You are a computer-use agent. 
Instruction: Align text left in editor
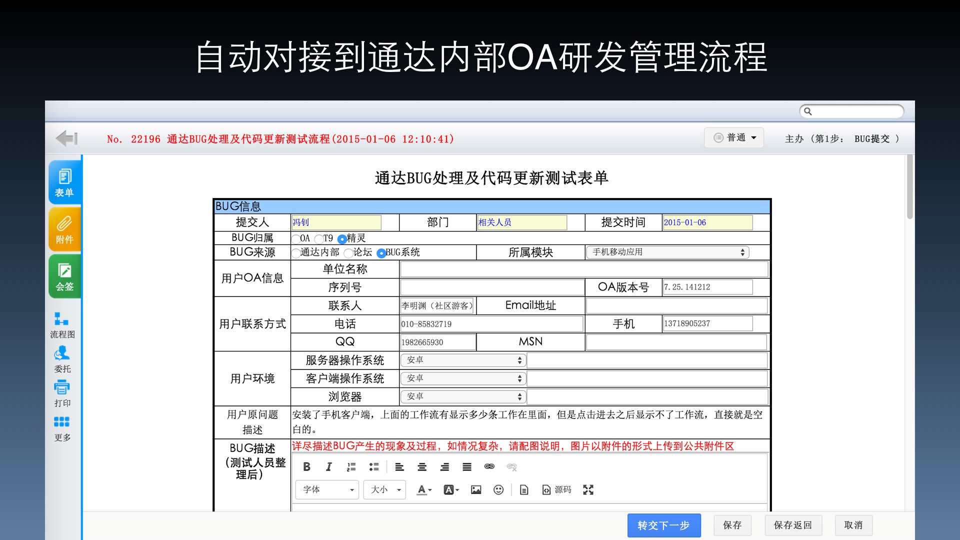(x=399, y=466)
